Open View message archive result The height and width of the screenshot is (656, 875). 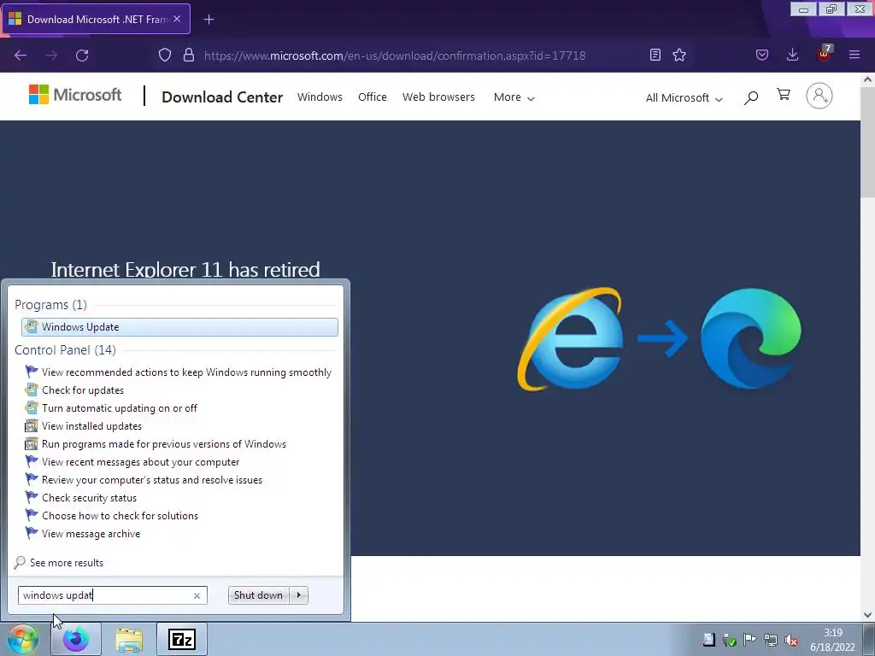click(x=83, y=533)
